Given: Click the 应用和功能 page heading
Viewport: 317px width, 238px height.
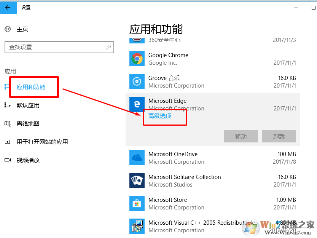Looking at the screenshot, I should click(156, 29).
